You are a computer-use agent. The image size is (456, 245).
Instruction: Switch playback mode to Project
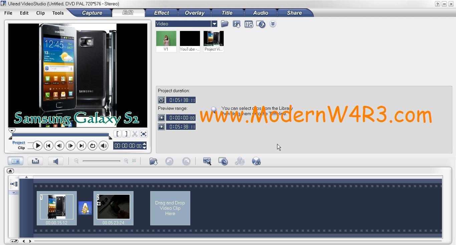pos(19,142)
